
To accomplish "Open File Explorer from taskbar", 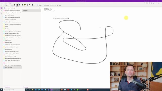I will (x=33, y=90).
